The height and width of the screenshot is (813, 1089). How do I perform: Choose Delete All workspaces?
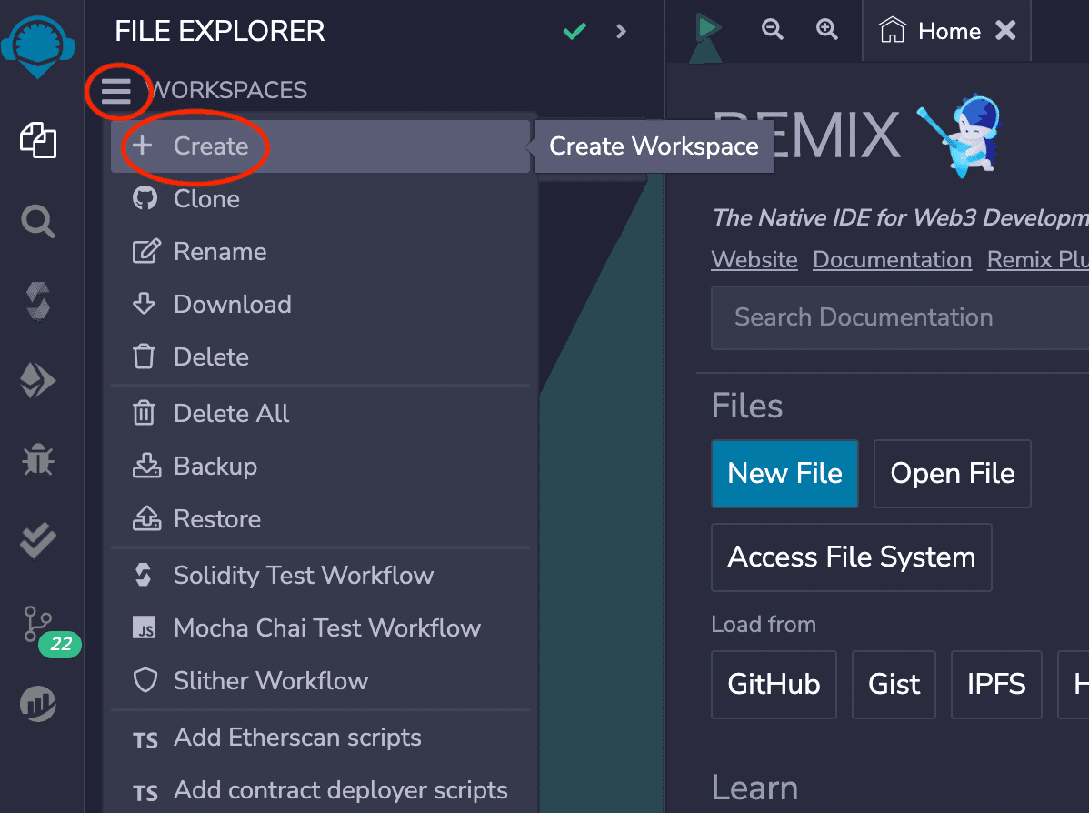click(320, 414)
